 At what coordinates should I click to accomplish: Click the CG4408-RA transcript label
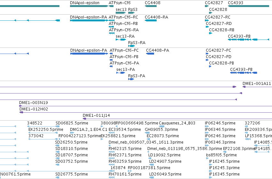coord(157,17)
